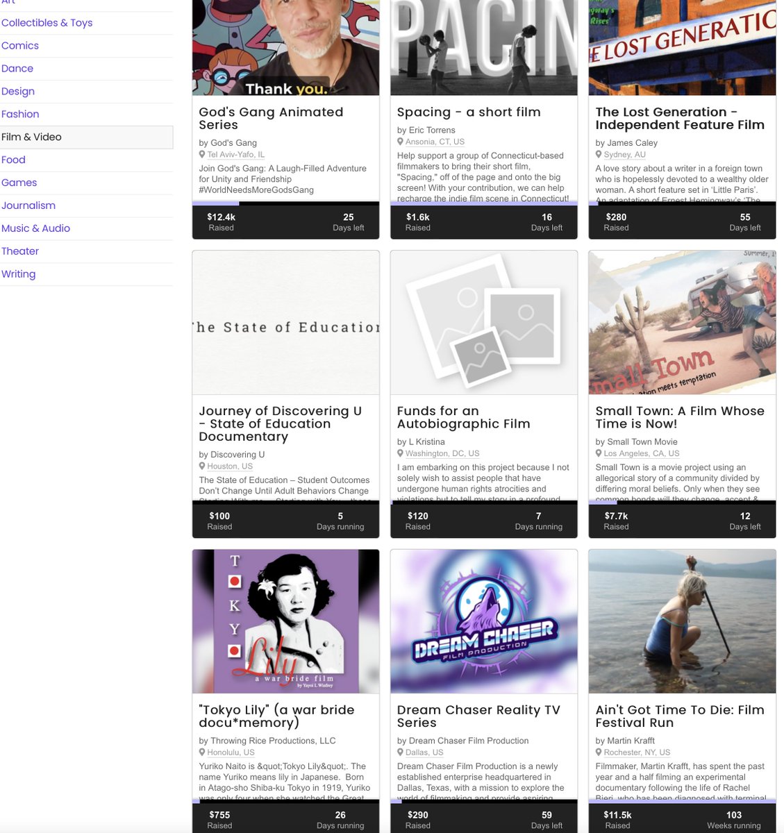Viewport: 784px width, 833px height.
Task: Click the location pin icon beside Washington, DC, US
Action: 400,453
